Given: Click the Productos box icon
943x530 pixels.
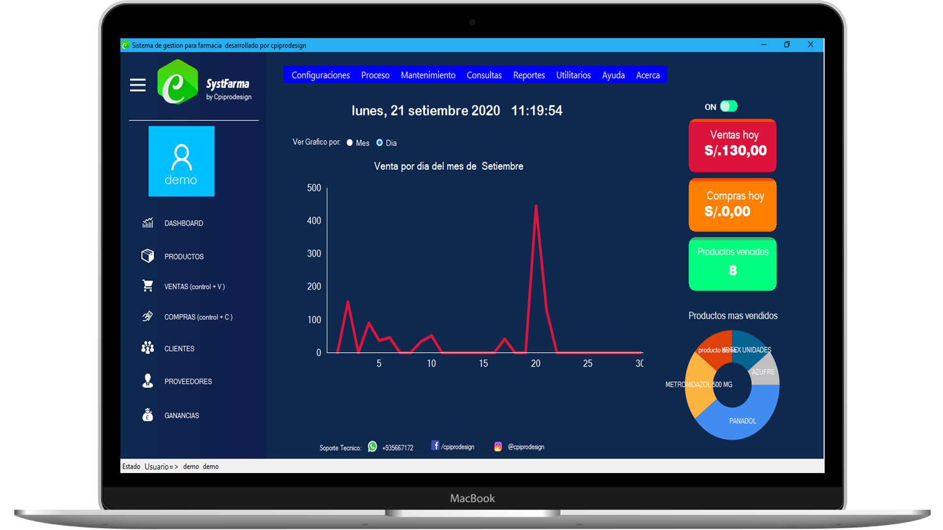Looking at the screenshot, I should click(148, 256).
